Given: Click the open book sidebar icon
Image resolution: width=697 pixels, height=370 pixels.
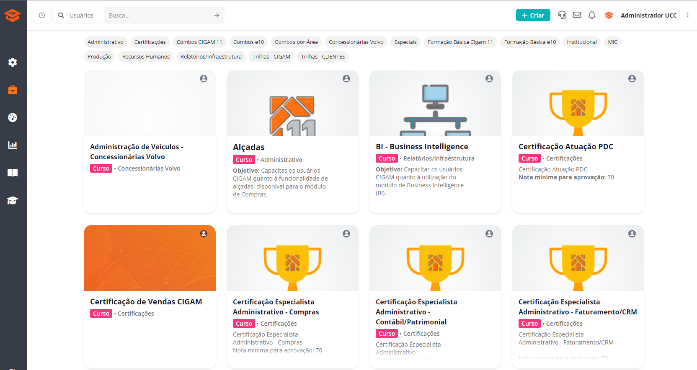Looking at the screenshot, I should coord(13,173).
